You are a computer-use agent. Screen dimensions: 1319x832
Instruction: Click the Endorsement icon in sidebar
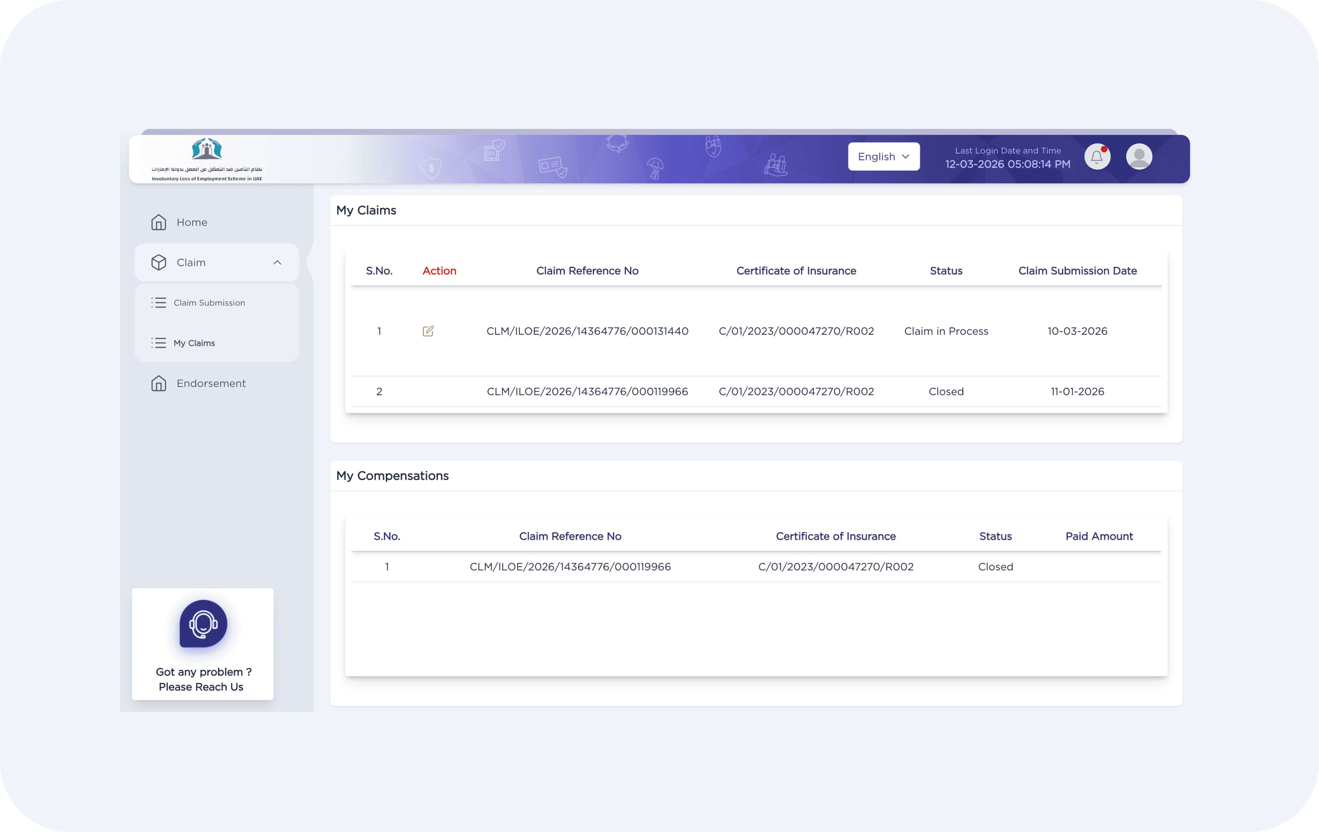(x=159, y=383)
